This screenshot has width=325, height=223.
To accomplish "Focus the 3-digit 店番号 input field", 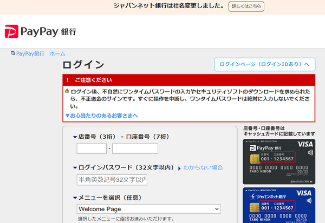I will [x=92, y=148].
